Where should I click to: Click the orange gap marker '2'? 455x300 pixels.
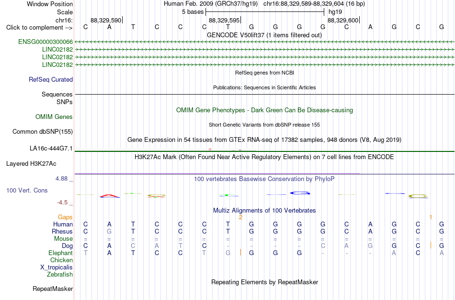coord(240,217)
